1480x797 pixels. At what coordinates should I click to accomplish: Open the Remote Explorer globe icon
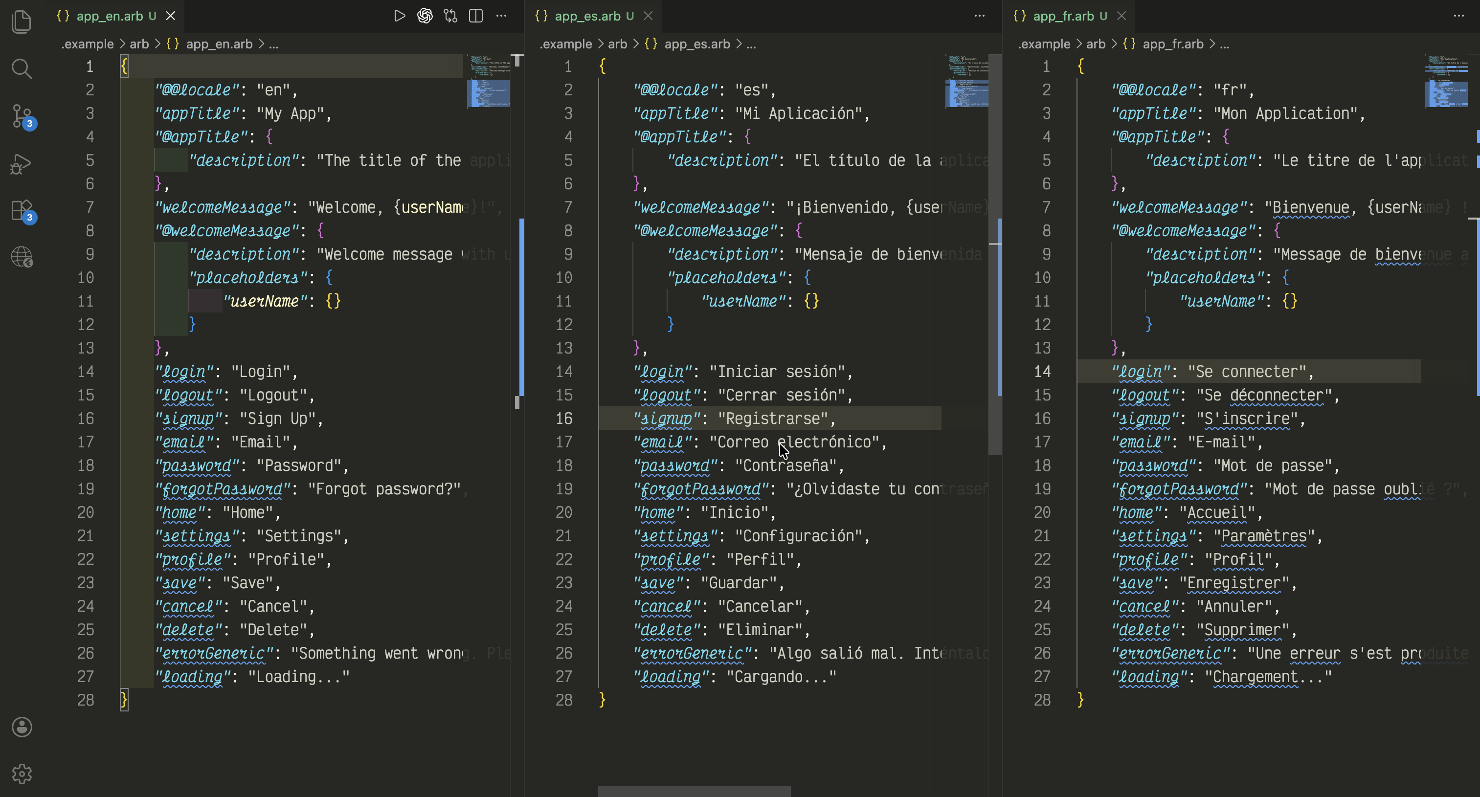(22, 257)
